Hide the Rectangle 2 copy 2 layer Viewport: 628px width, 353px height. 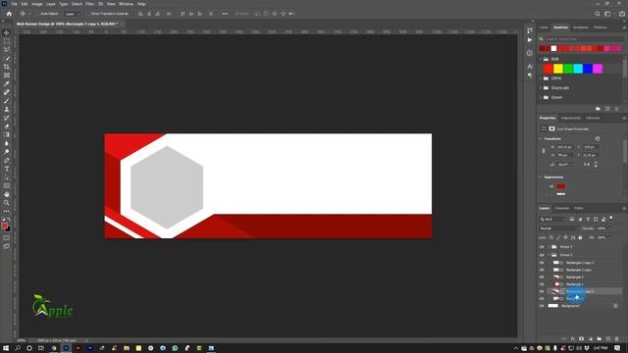pos(542,263)
